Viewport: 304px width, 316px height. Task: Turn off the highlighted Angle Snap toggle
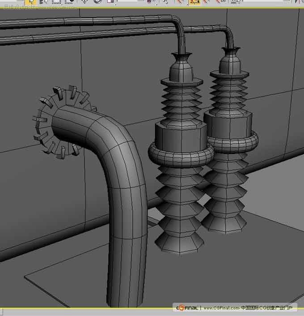[194, 2]
